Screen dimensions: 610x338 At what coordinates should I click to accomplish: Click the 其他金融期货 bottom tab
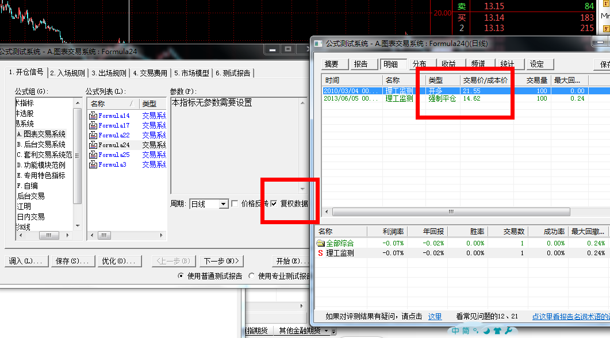300,331
